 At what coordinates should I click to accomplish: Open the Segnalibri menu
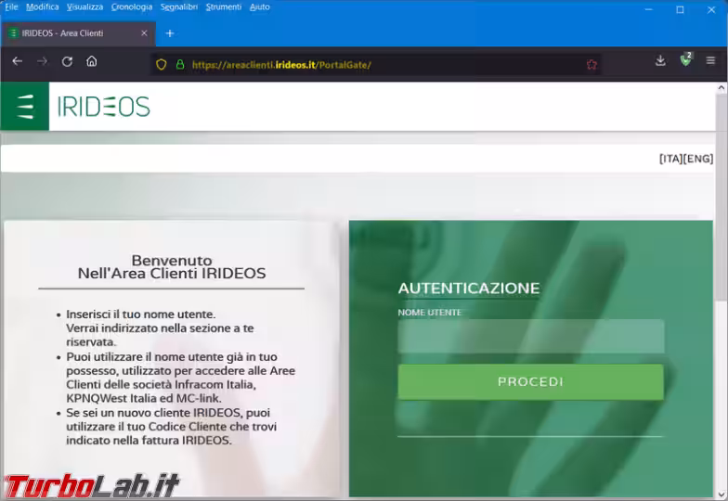pyautogui.click(x=178, y=6)
